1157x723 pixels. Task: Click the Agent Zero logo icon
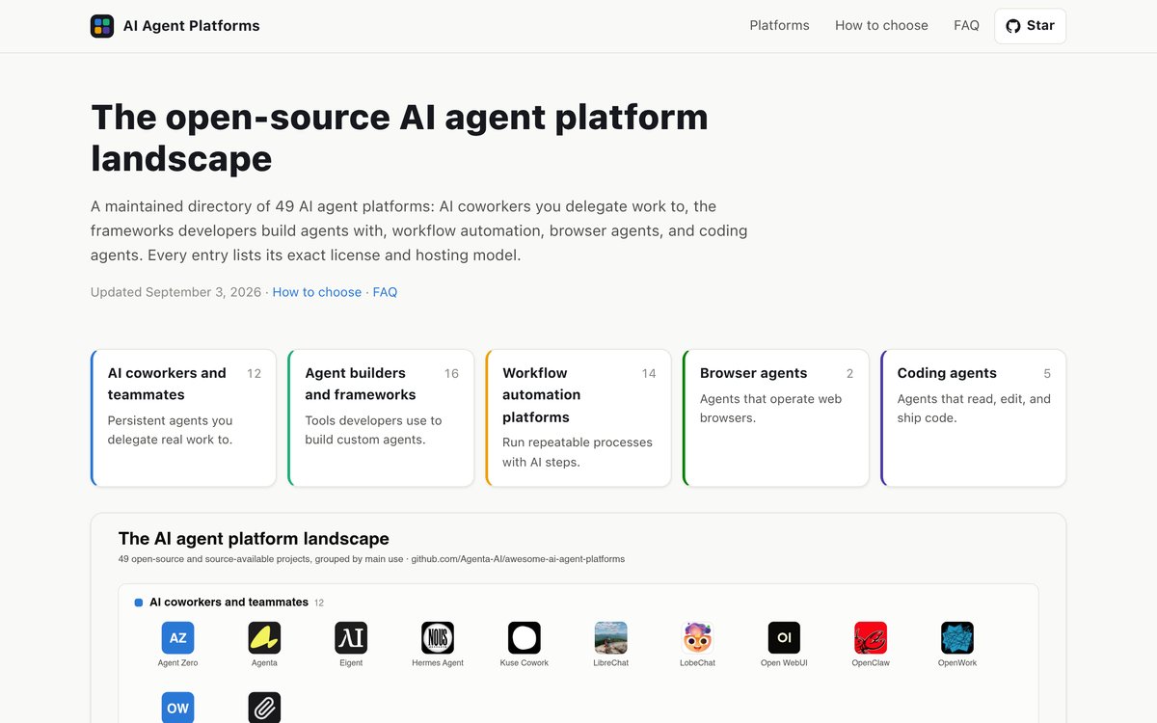177,638
